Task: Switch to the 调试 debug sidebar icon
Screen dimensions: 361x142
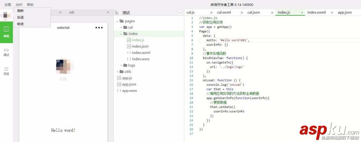Action: [6, 52]
